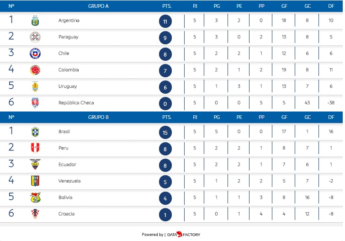Select the Croacia team crest icon
Viewport: 345px width, 241px height.
pos(35,214)
